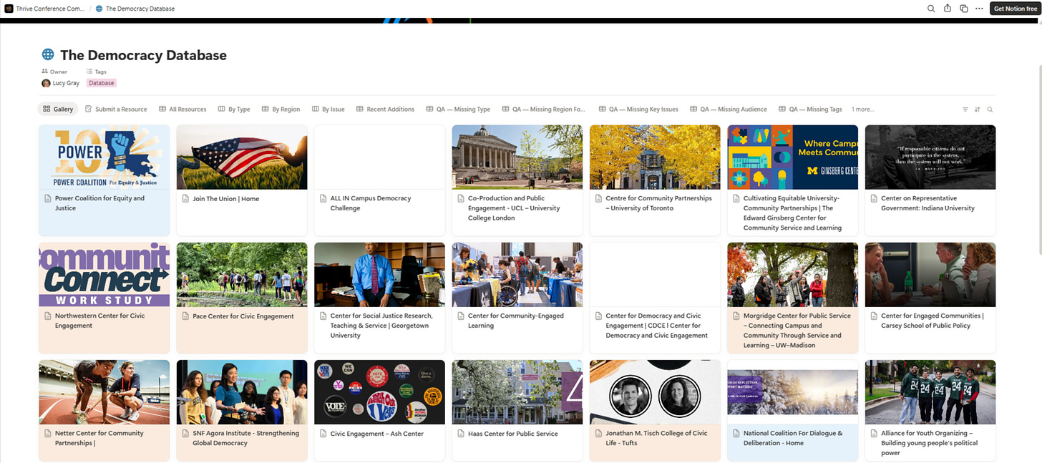Click page icon beside Northwestern Center for Civic Engagement
The height and width of the screenshot is (463, 1042).
tap(48, 316)
